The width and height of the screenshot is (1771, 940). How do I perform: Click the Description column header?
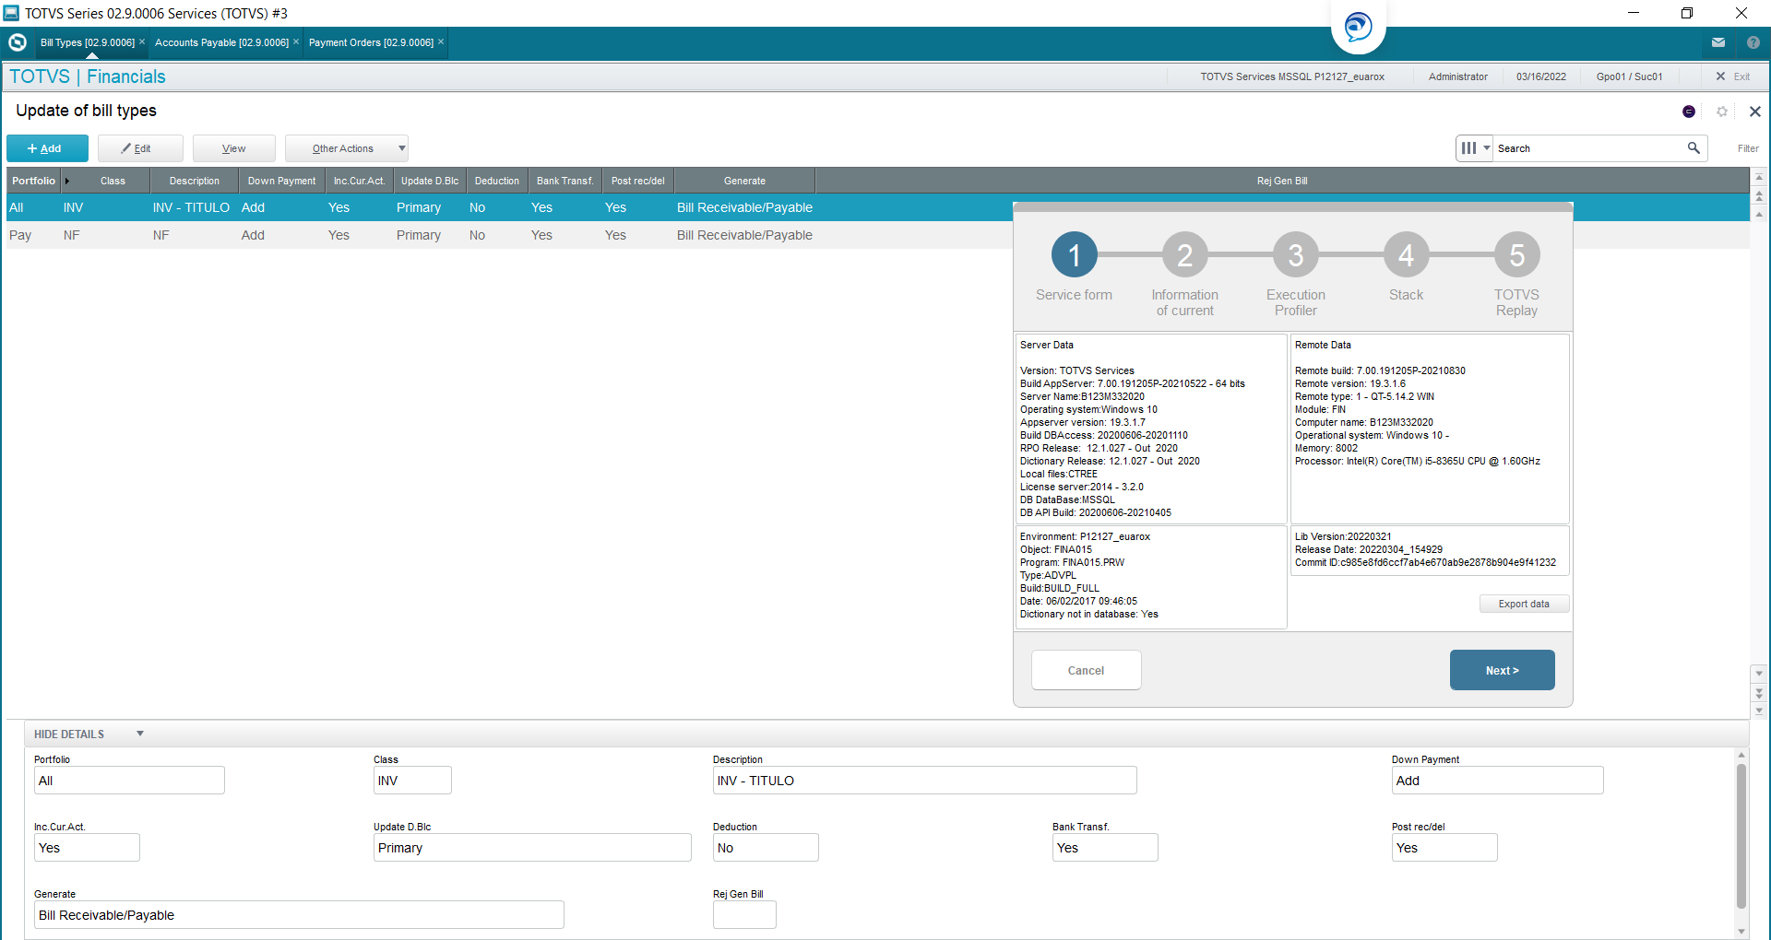[x=195, y=181]
